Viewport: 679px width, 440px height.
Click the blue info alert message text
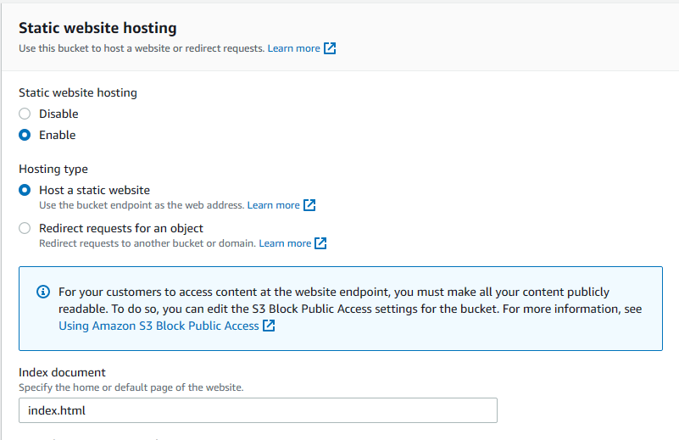(339, 300)
